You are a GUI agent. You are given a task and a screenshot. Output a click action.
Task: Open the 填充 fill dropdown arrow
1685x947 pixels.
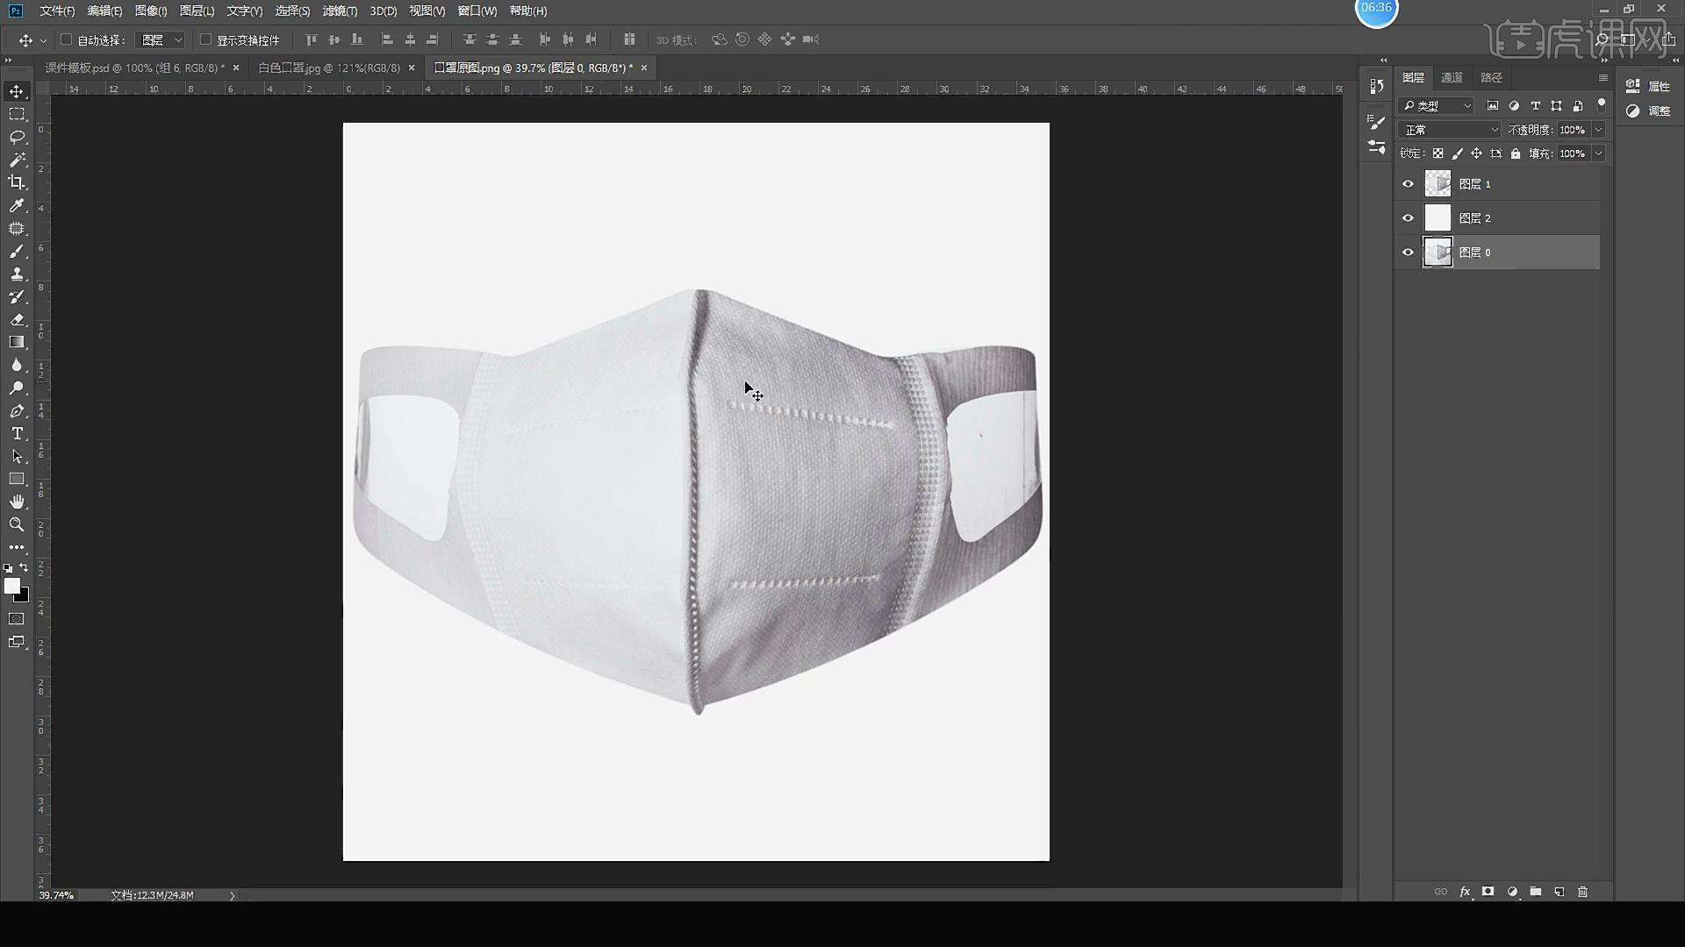(1599, 153)
